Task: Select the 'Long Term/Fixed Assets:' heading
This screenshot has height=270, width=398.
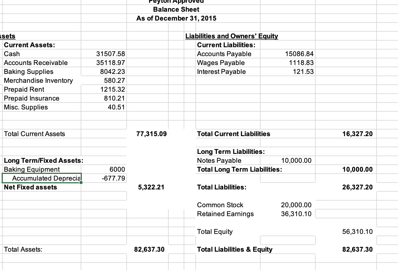Action: tap(44, 161)
